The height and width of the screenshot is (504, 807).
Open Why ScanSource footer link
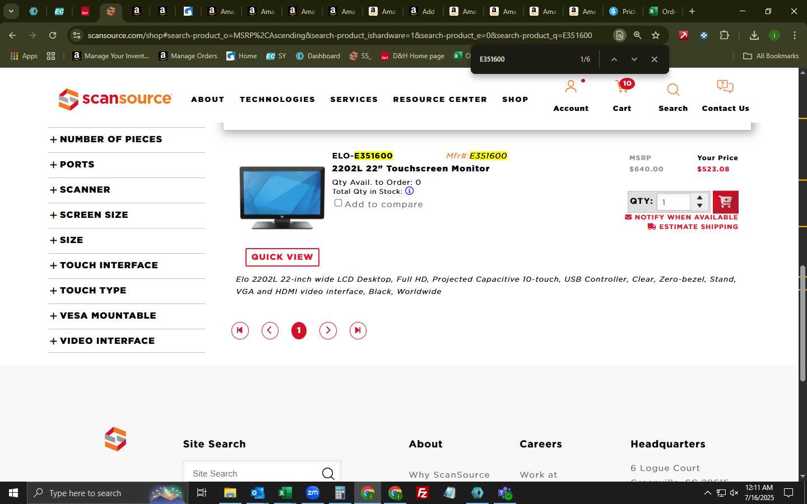(x=449, y=475)
